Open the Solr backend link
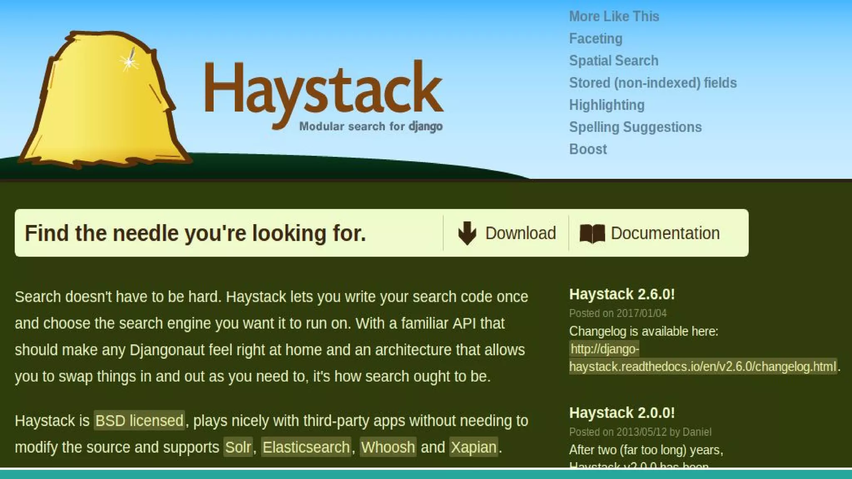Screen dimensions: 852x479 (238, 447)
